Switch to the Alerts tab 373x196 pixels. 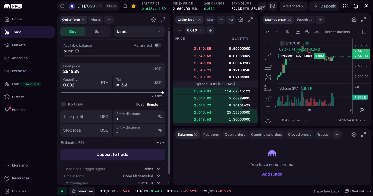pyautogui.click(x=96, y=20)
